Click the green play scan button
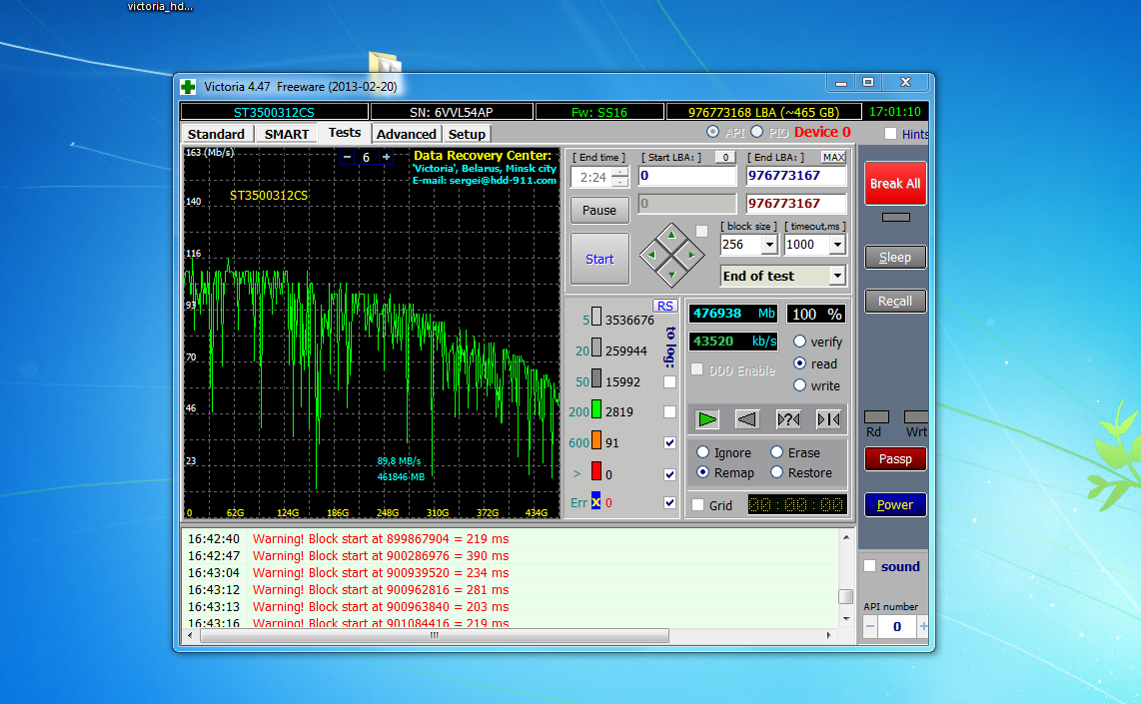Image resolution: width=1141 pixels, height=704 pixels. [x=707, y=419]
